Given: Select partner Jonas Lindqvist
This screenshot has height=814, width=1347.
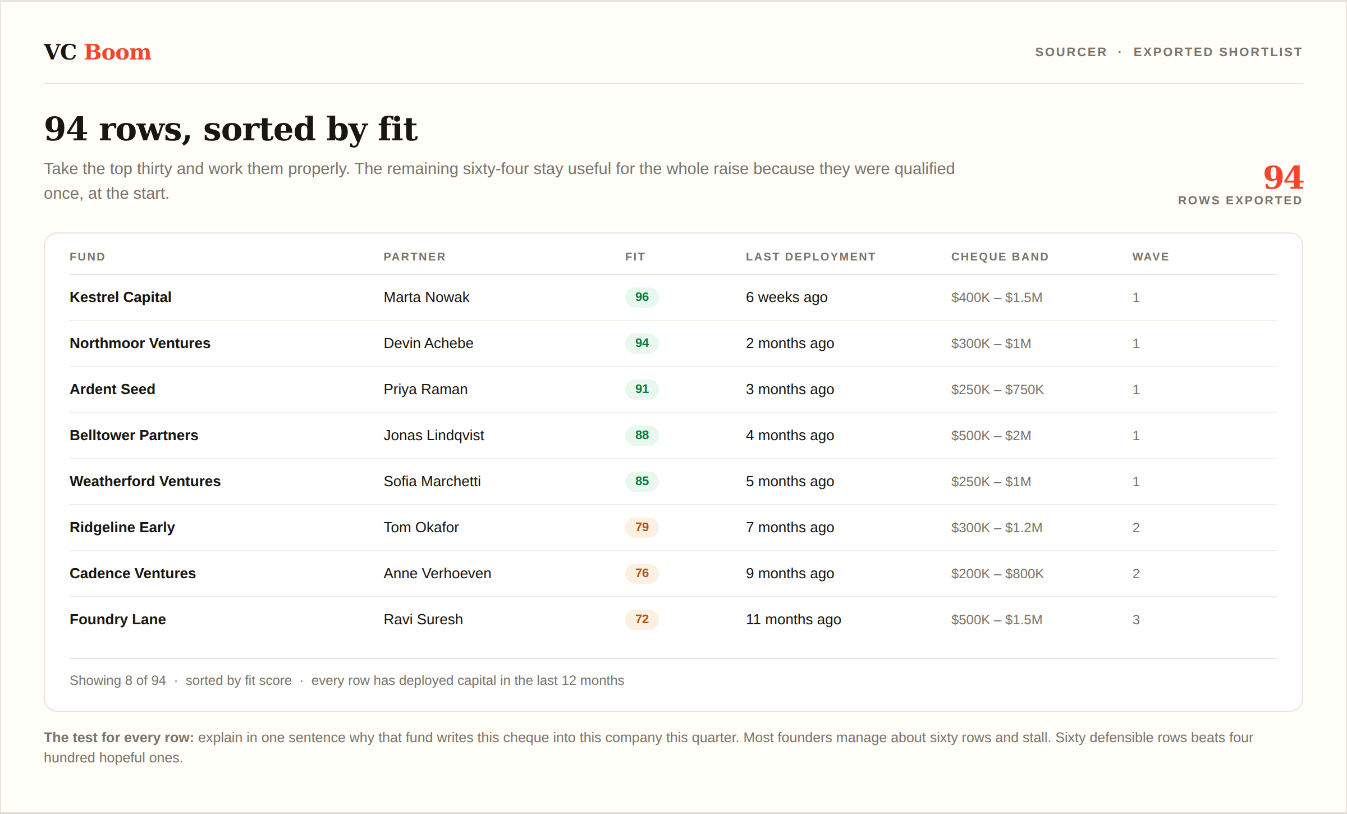Looking at the screenshot, I should pos(434,435).
